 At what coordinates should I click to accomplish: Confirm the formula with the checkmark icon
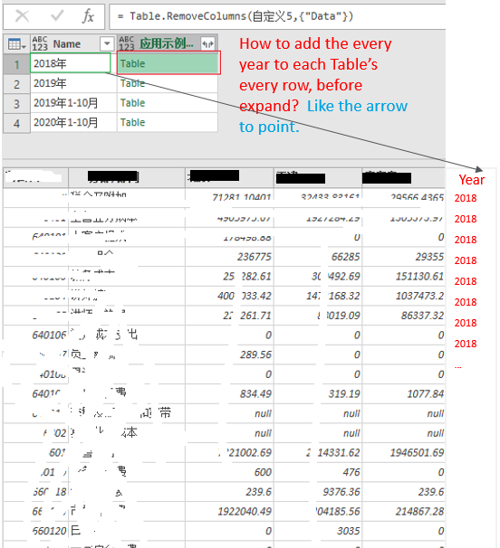57,15
